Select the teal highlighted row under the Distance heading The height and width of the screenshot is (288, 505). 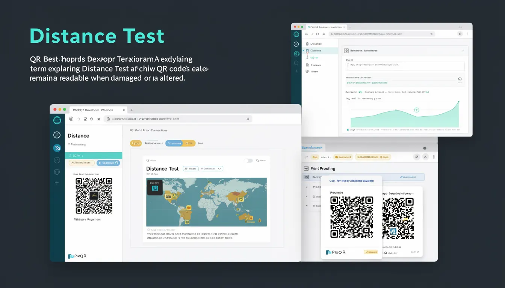pyautogui.click(x=94, y=155)
